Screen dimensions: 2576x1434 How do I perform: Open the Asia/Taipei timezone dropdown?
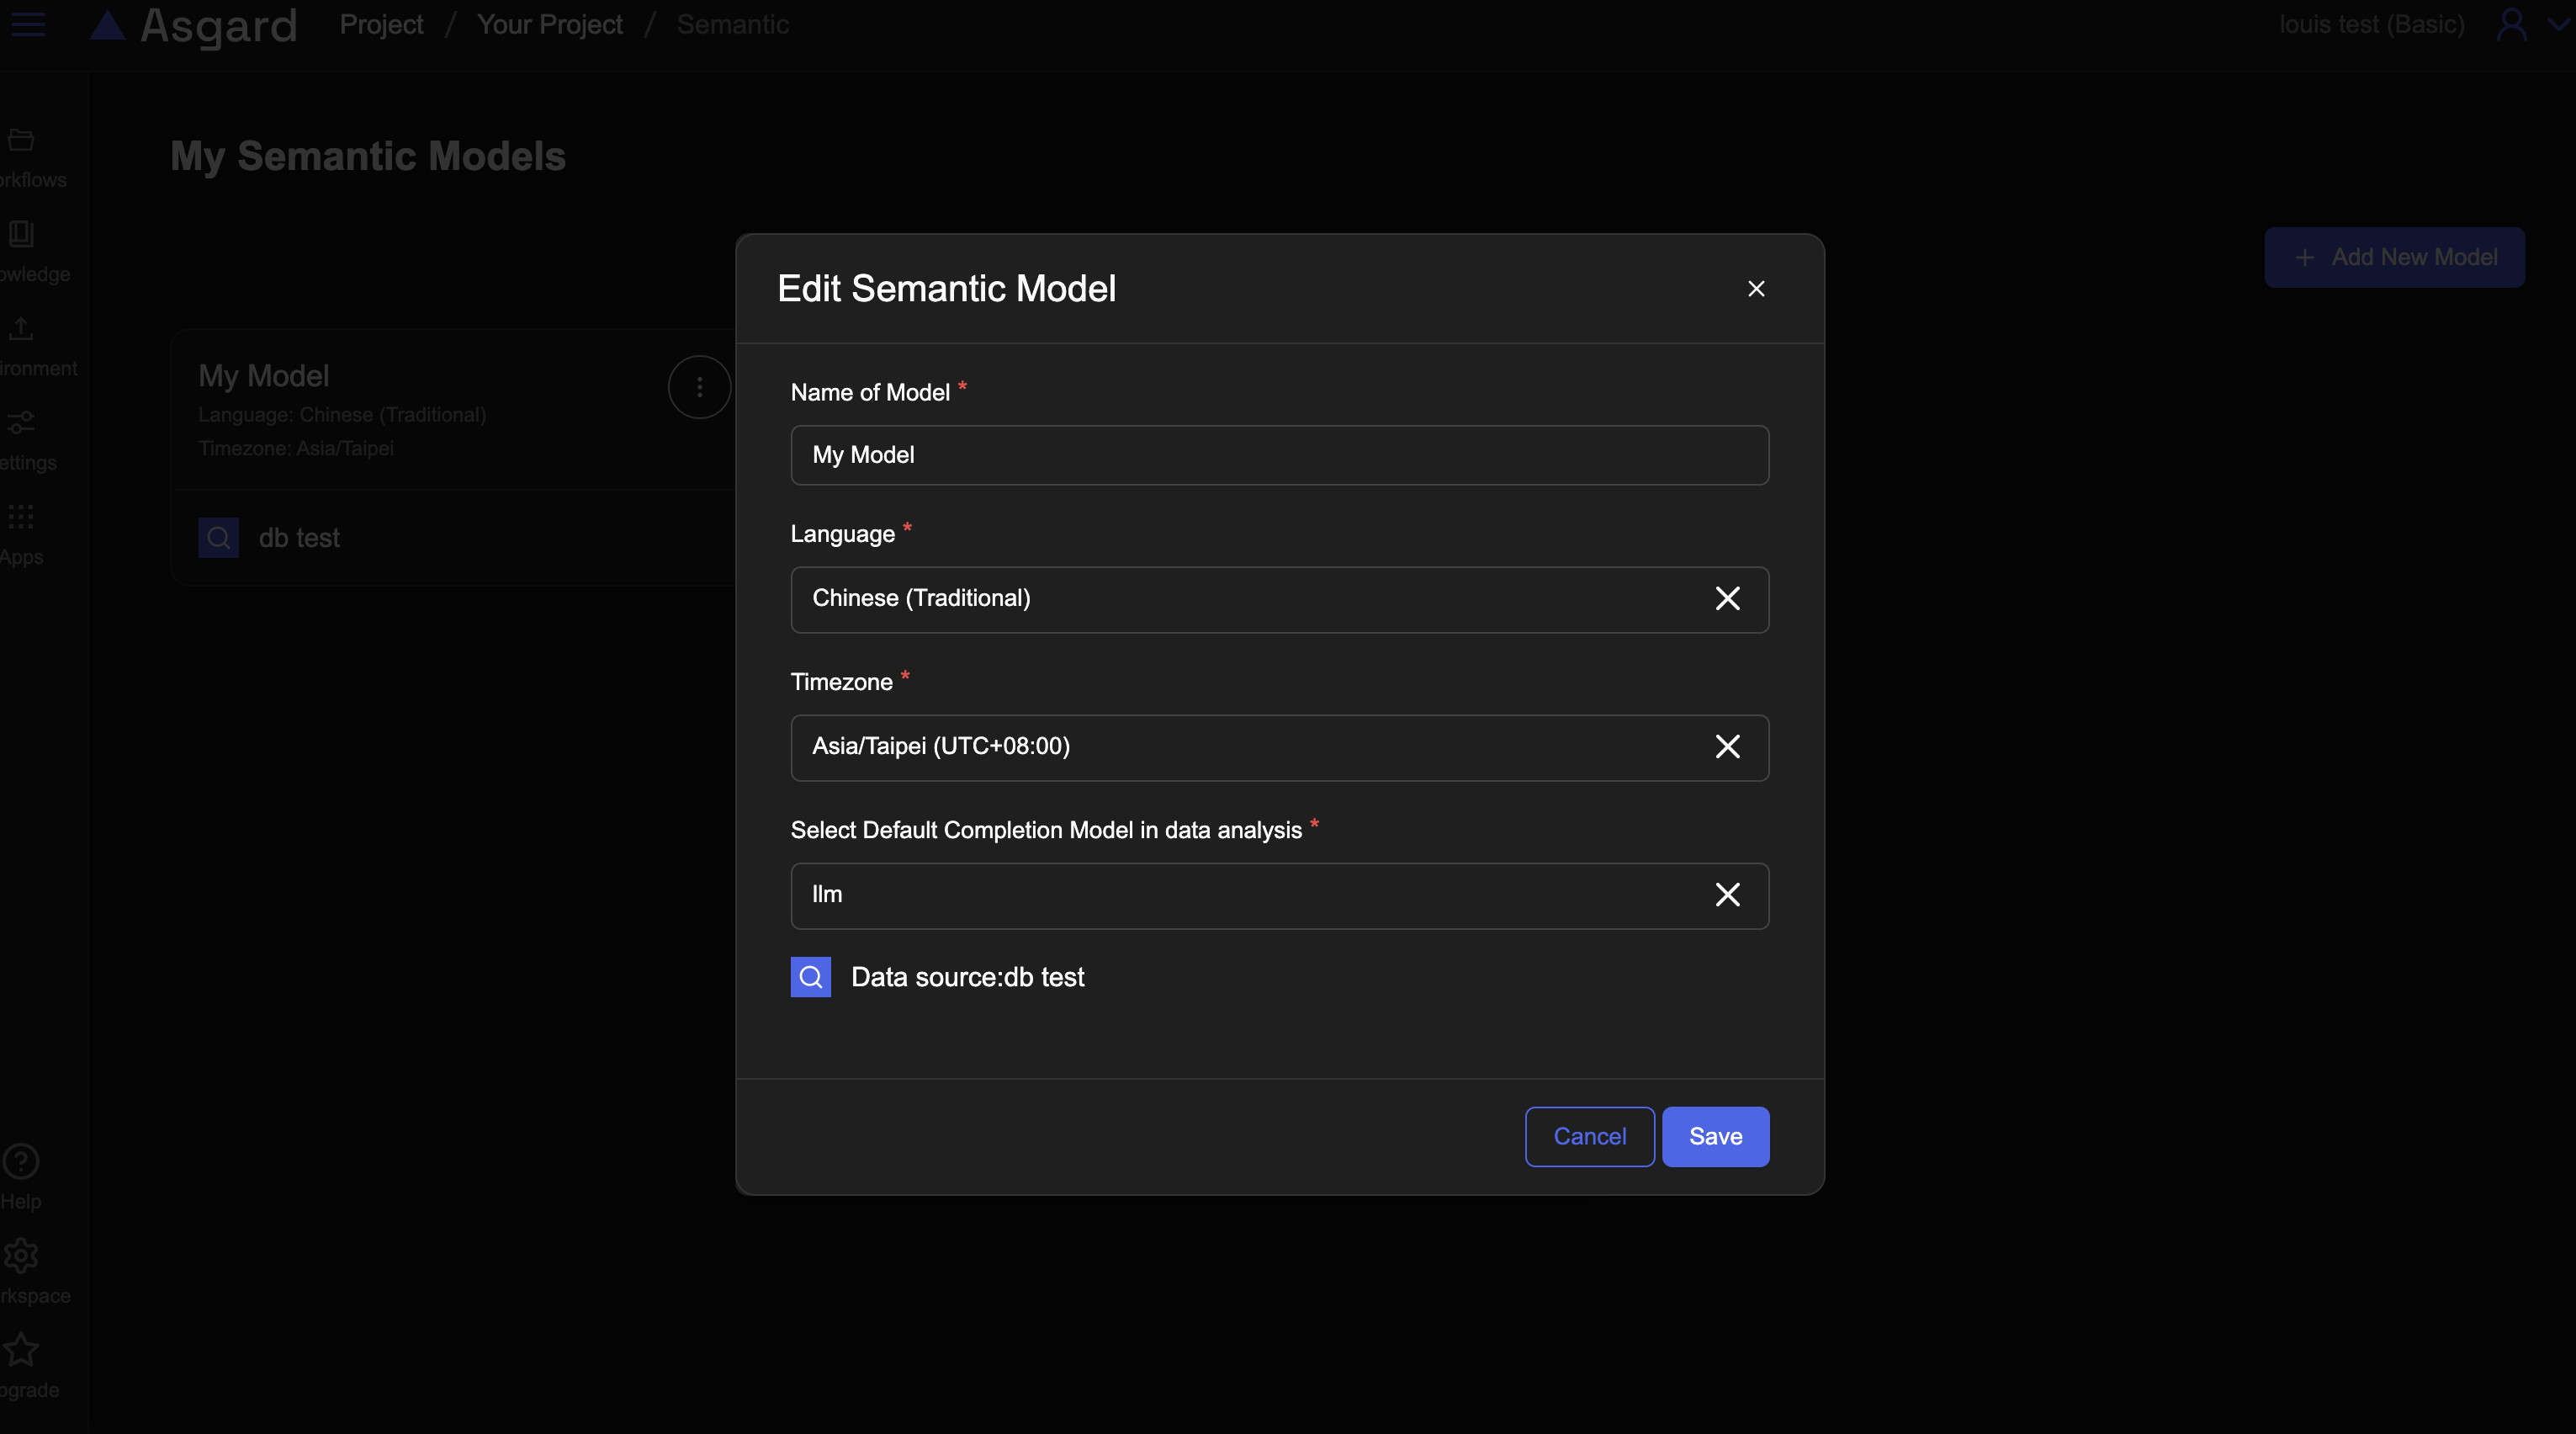tap(1250, 746)
